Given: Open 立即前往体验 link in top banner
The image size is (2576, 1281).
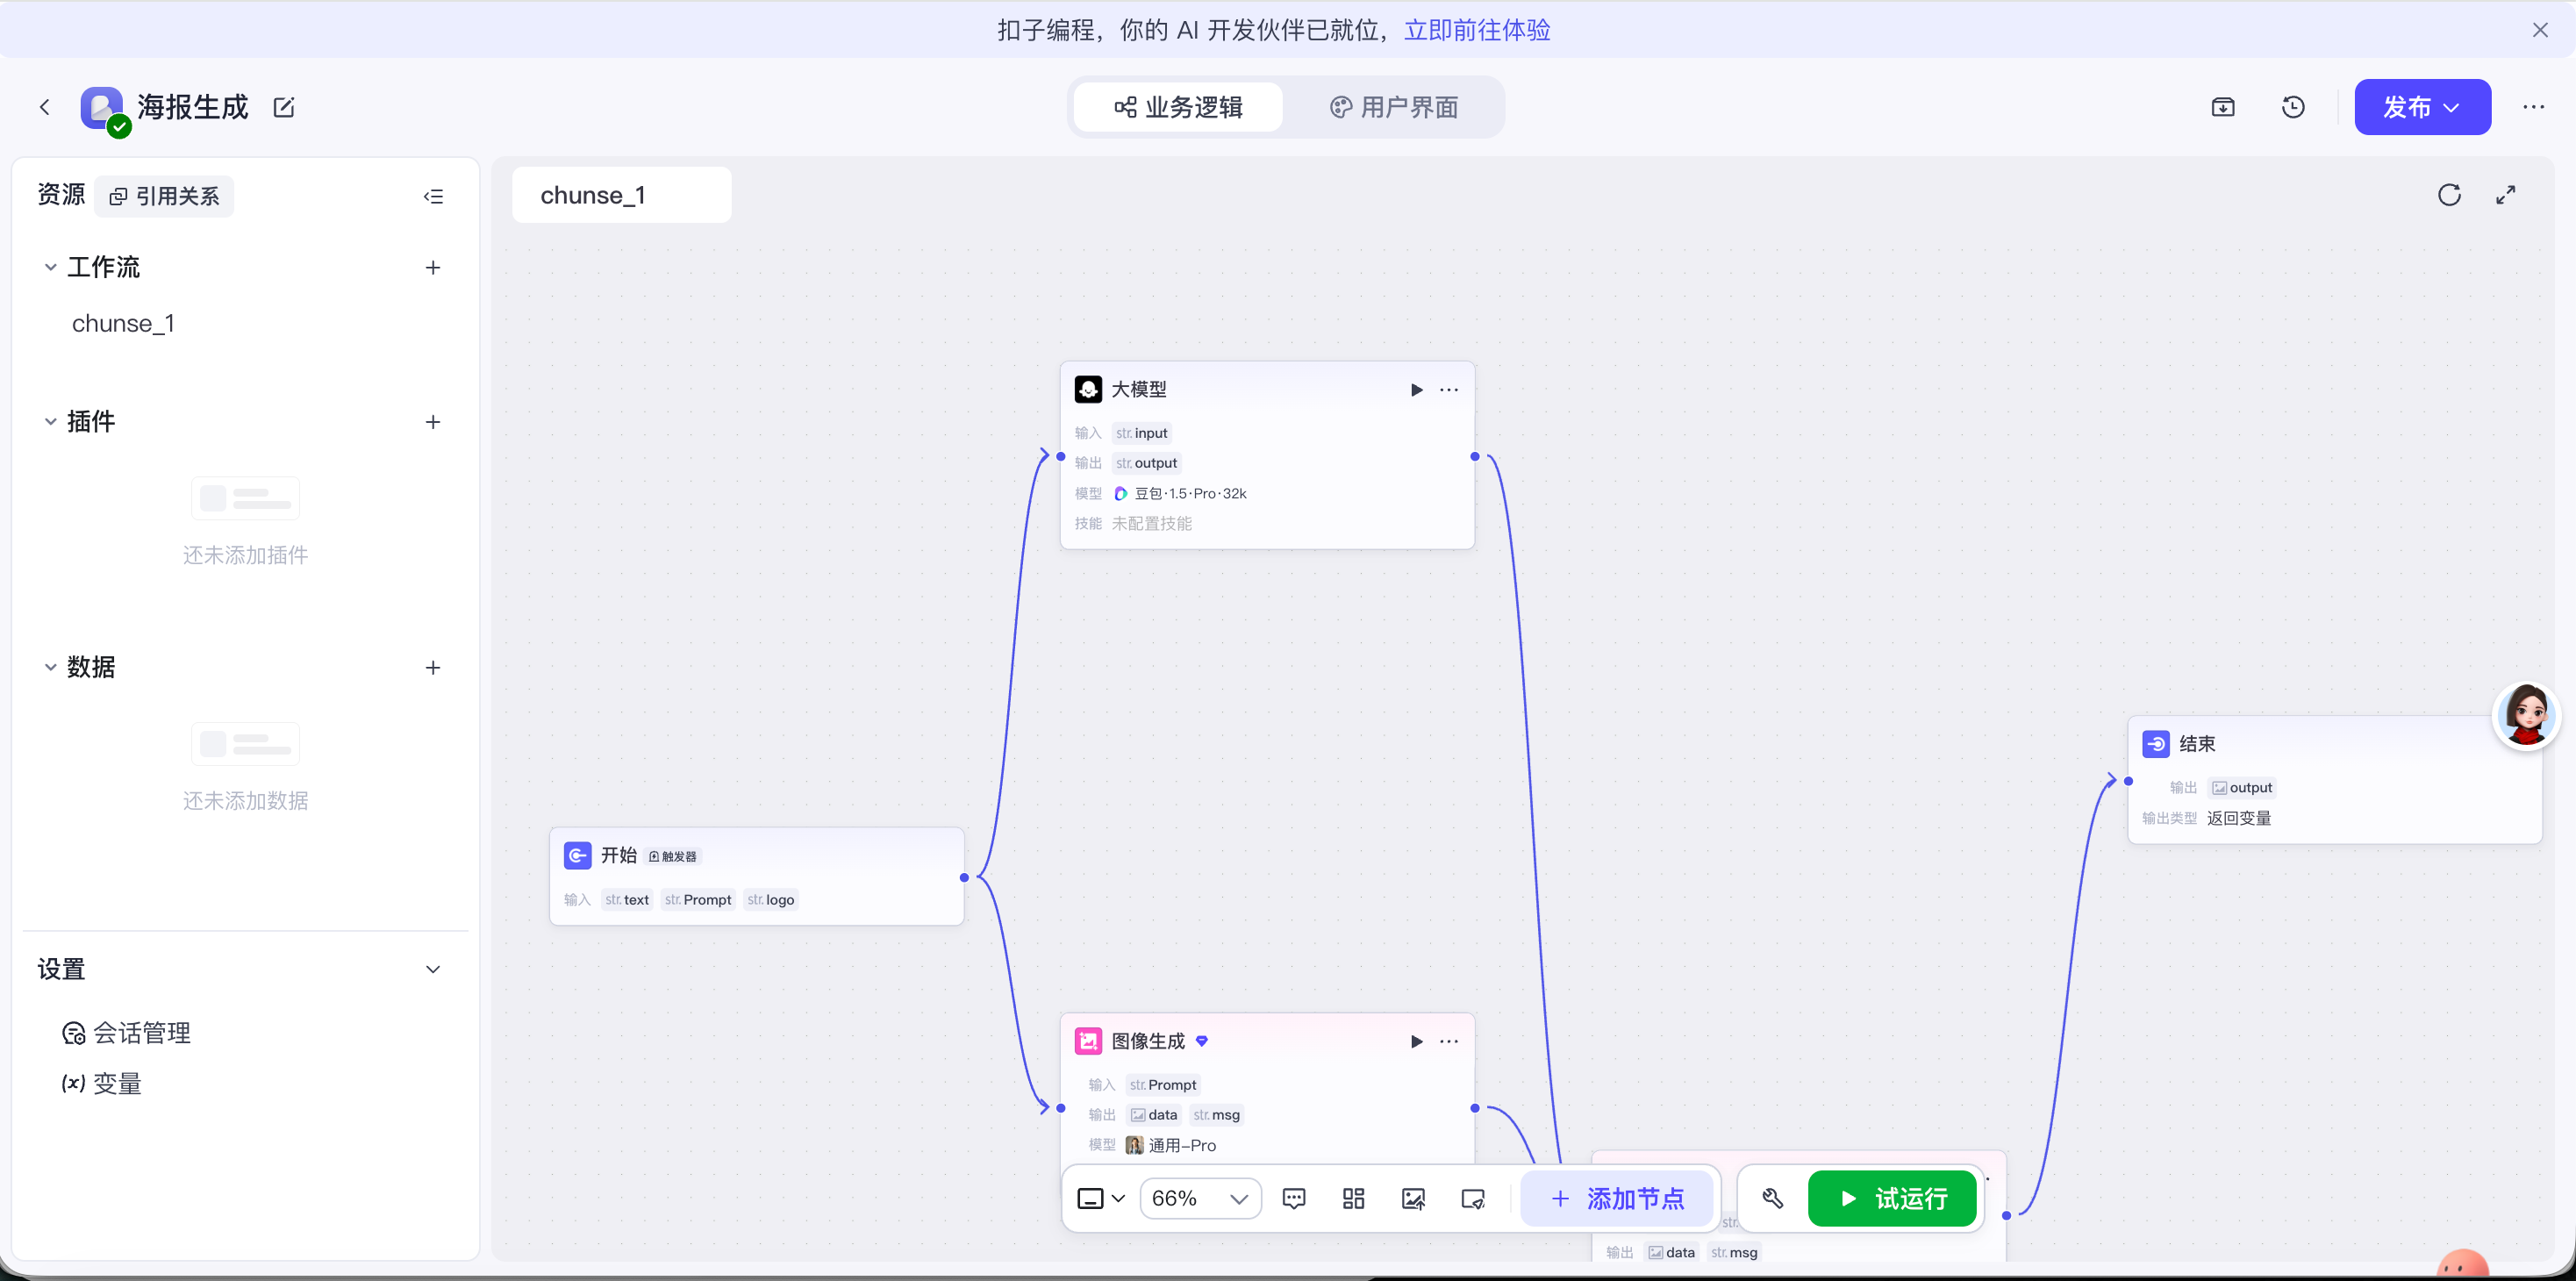Looking at the screenshot, I should (1477, 29).
